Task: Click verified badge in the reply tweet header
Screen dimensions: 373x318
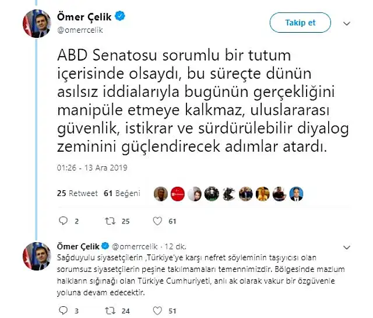Action: pos(105,246)
